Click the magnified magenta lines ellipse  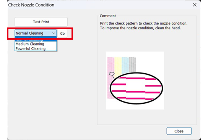click(x=136, y=88)
